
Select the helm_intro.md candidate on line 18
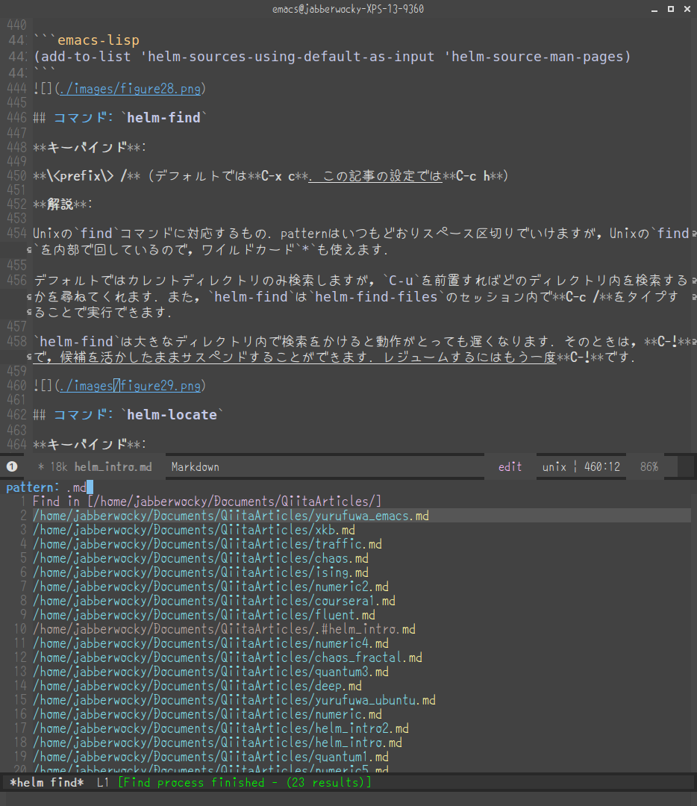click(x=217, y=743)
